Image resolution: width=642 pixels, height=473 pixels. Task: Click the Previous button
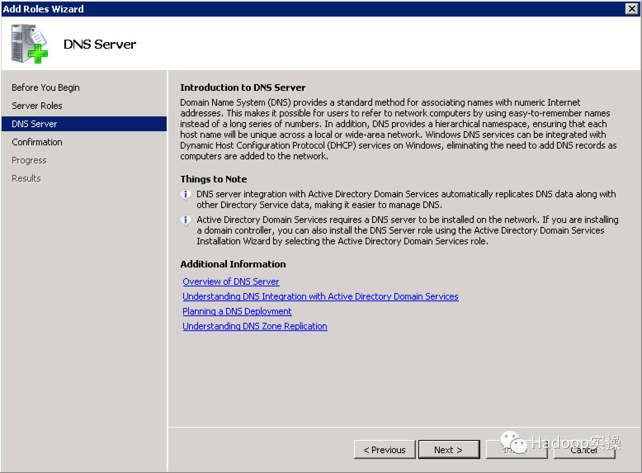tap(384, 449)
